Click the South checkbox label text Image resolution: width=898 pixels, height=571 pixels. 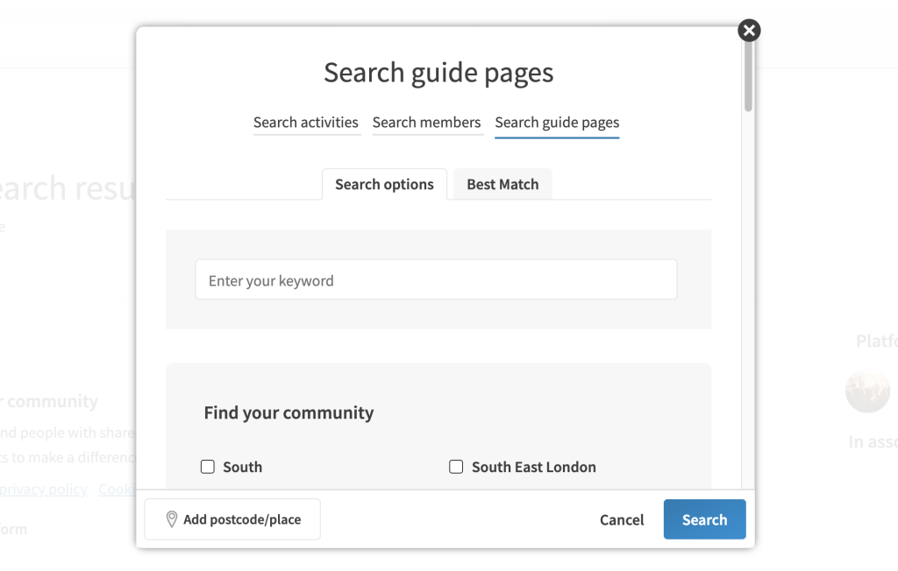242,467
